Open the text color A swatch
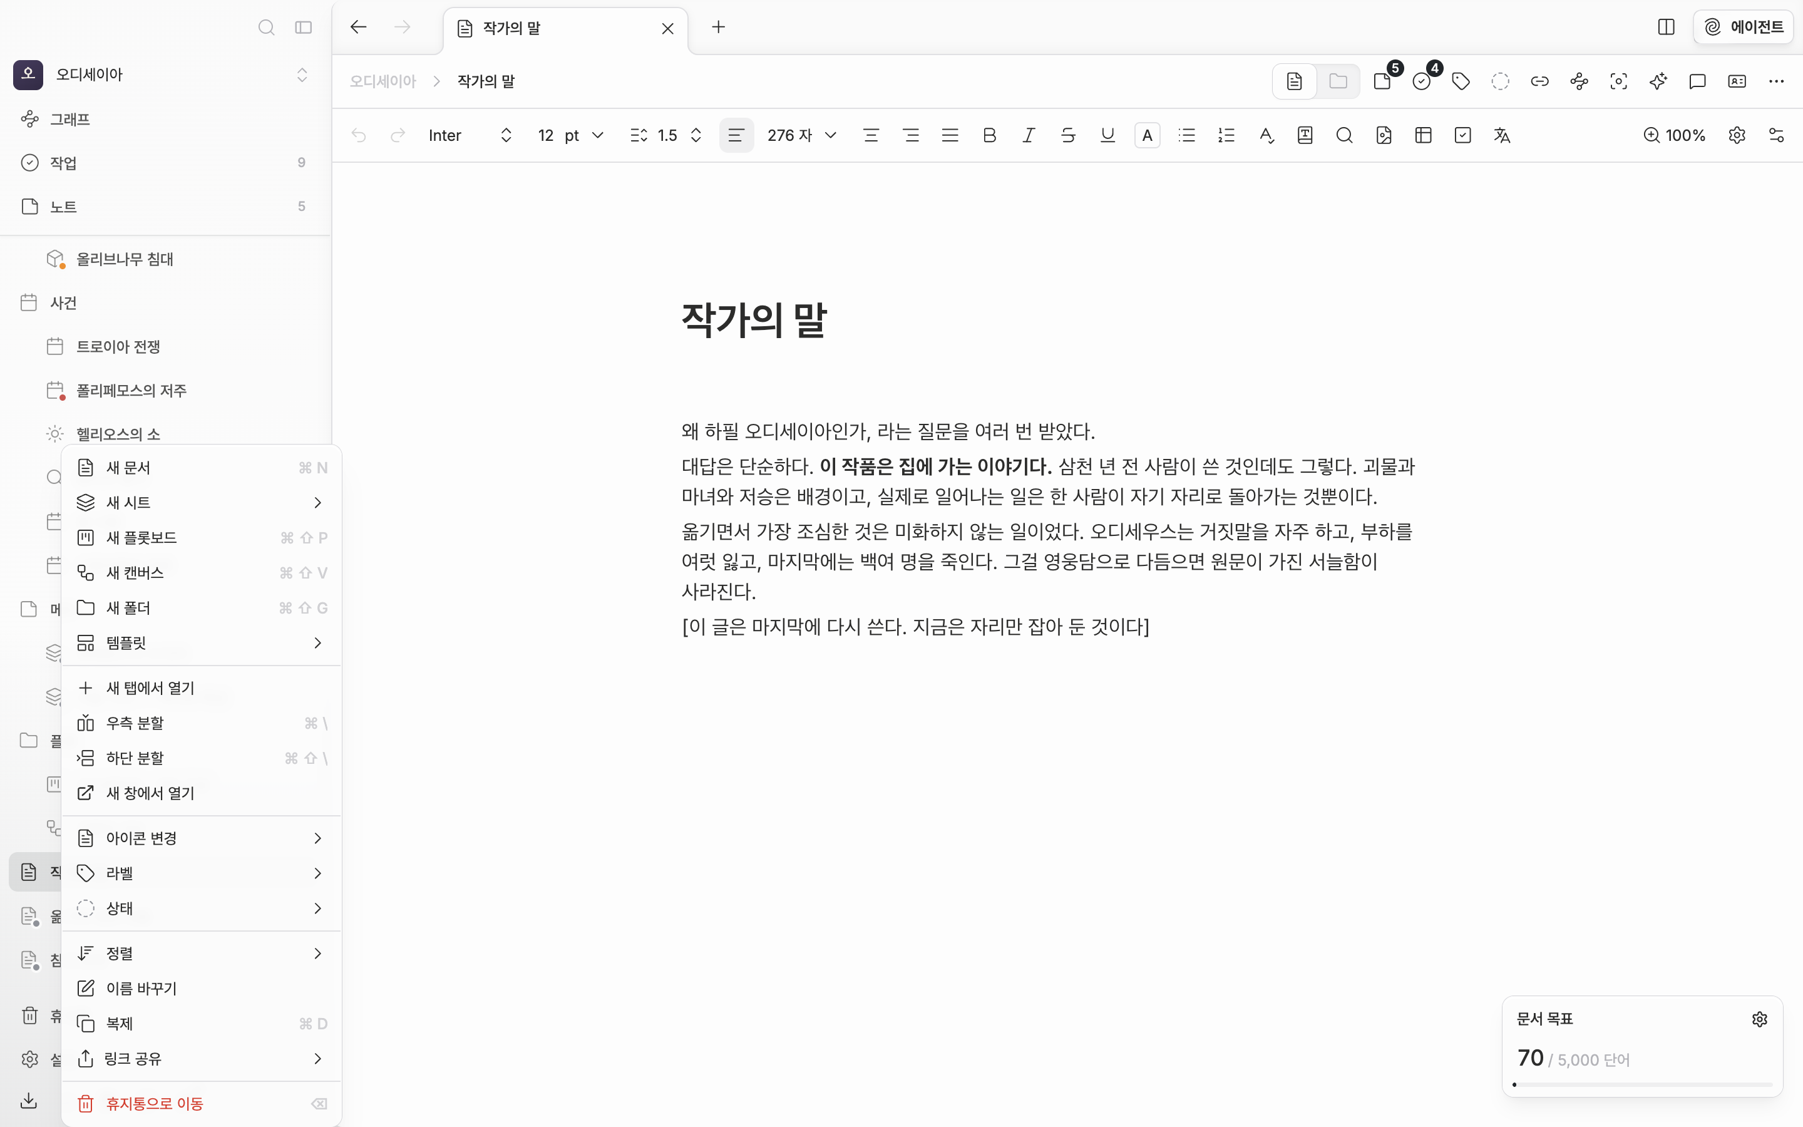 1148,135
